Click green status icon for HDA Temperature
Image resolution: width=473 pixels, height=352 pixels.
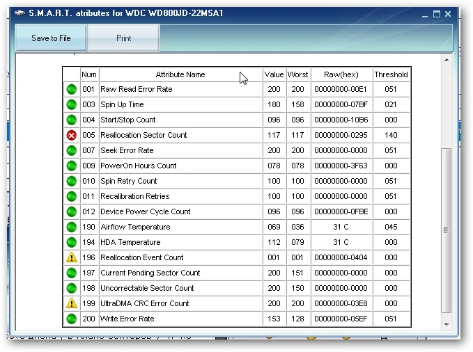[72, 242]
